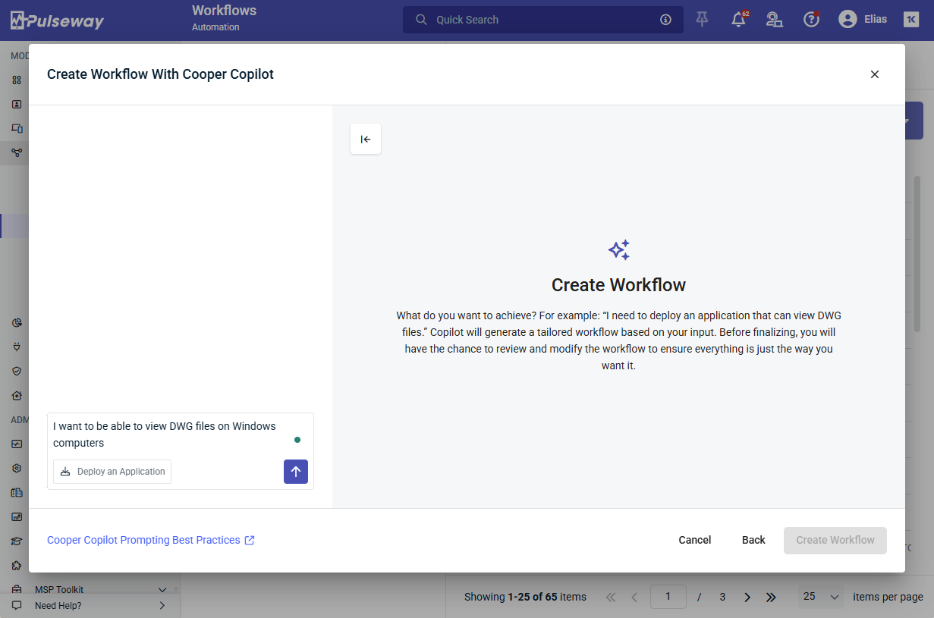934x618 pixels.
Task: Click the page number field
Action: coord(668,597)
